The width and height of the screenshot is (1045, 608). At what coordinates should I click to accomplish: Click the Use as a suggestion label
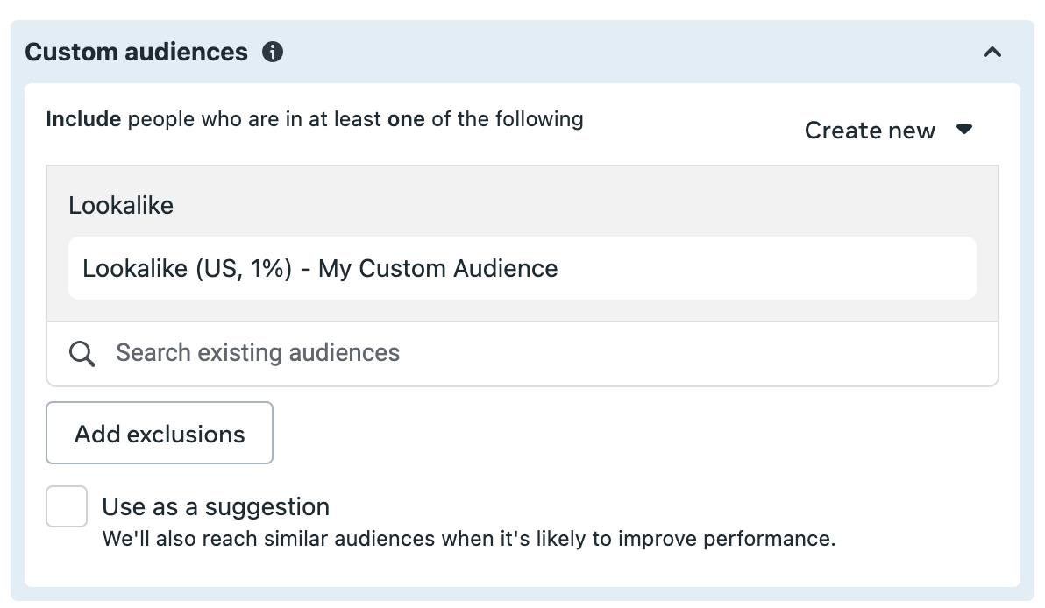click(216, 506)
